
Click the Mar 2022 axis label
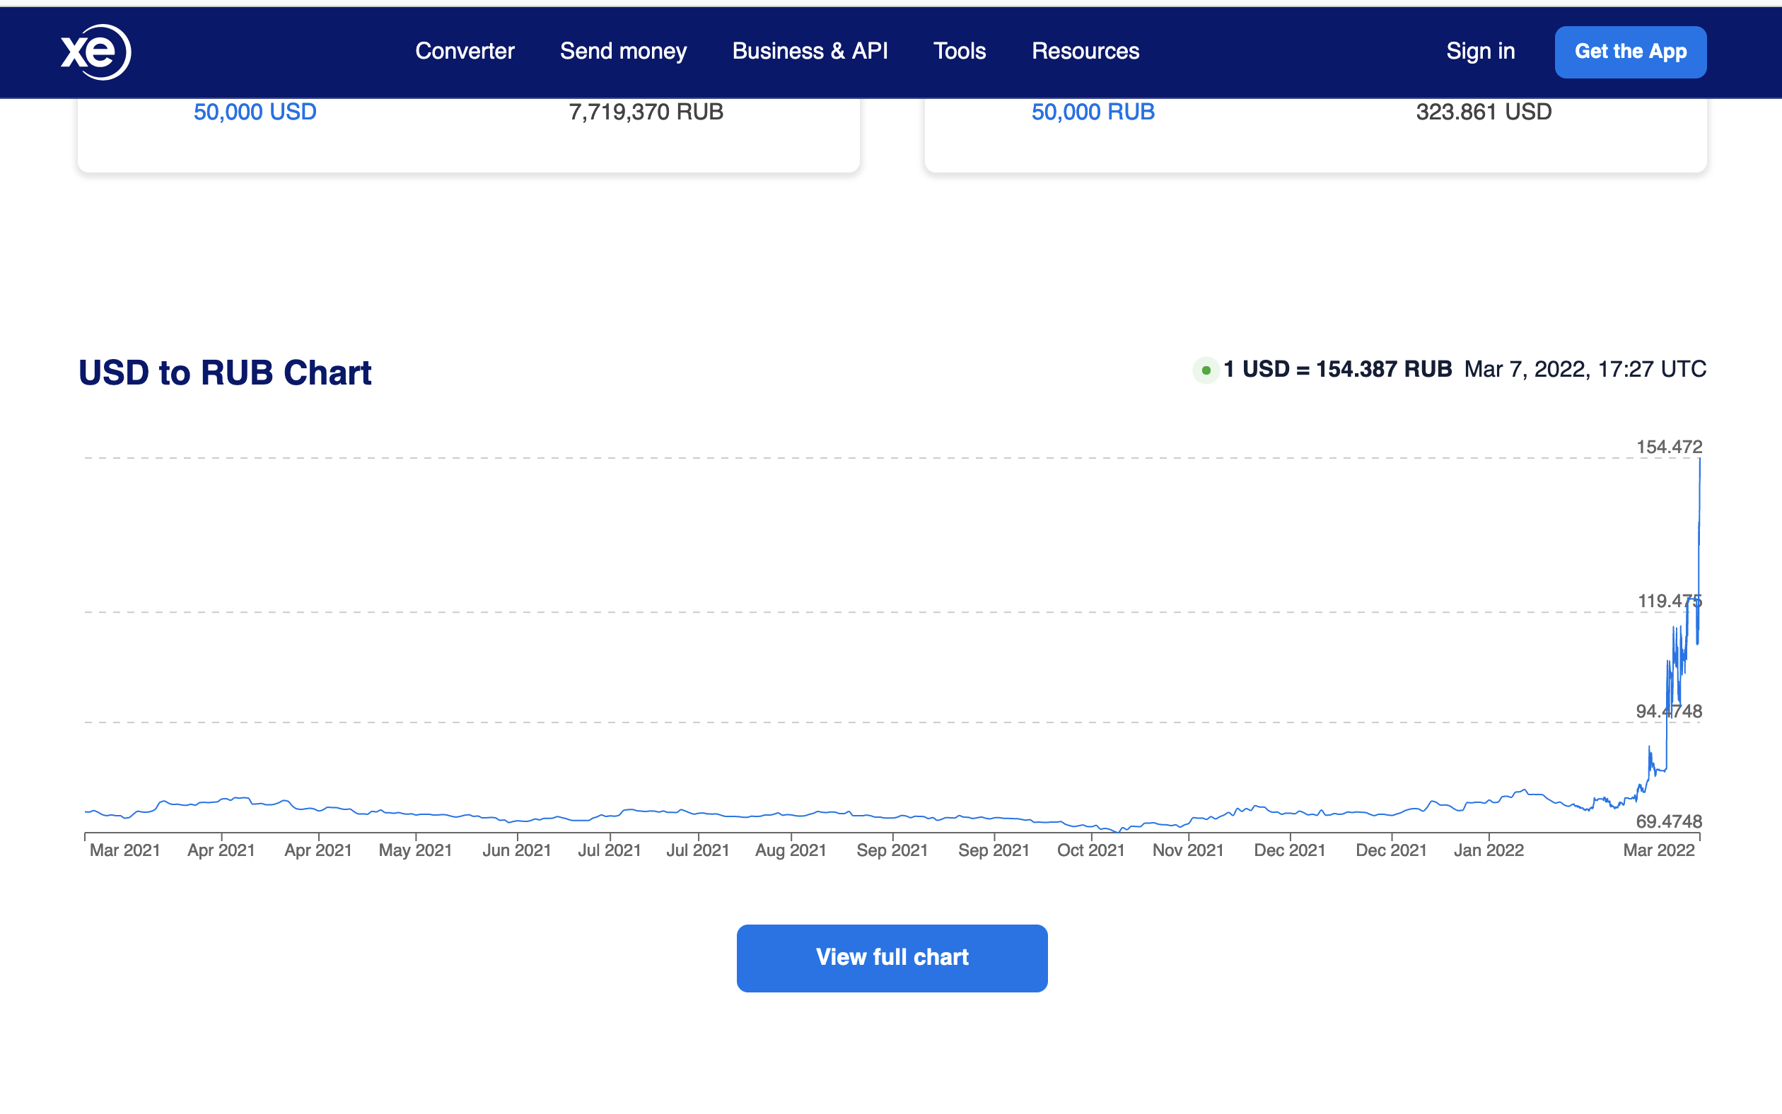[1659, 850]
